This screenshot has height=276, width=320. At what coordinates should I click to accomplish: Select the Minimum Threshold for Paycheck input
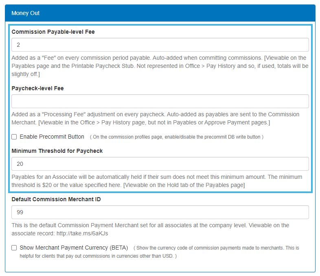[160, 164]
